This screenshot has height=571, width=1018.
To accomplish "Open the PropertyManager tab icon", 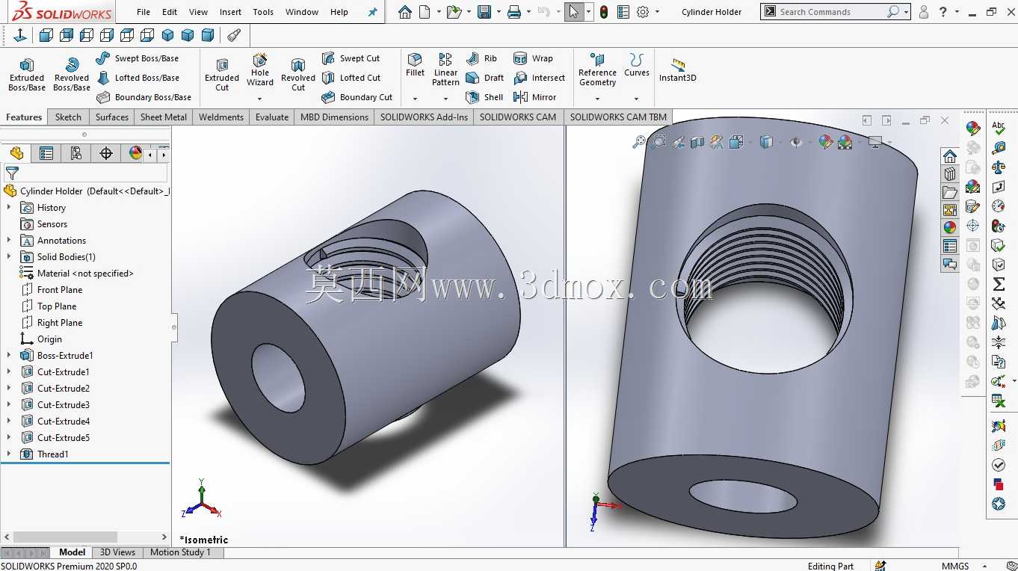I will pyautogui.click(x=46, y=153).
